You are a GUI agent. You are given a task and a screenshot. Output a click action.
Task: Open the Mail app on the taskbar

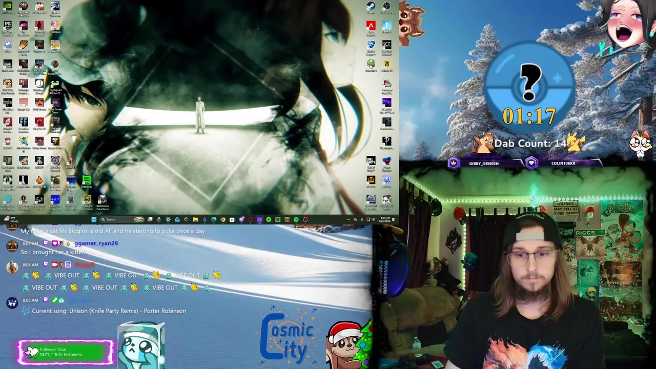tap(177, 219)
